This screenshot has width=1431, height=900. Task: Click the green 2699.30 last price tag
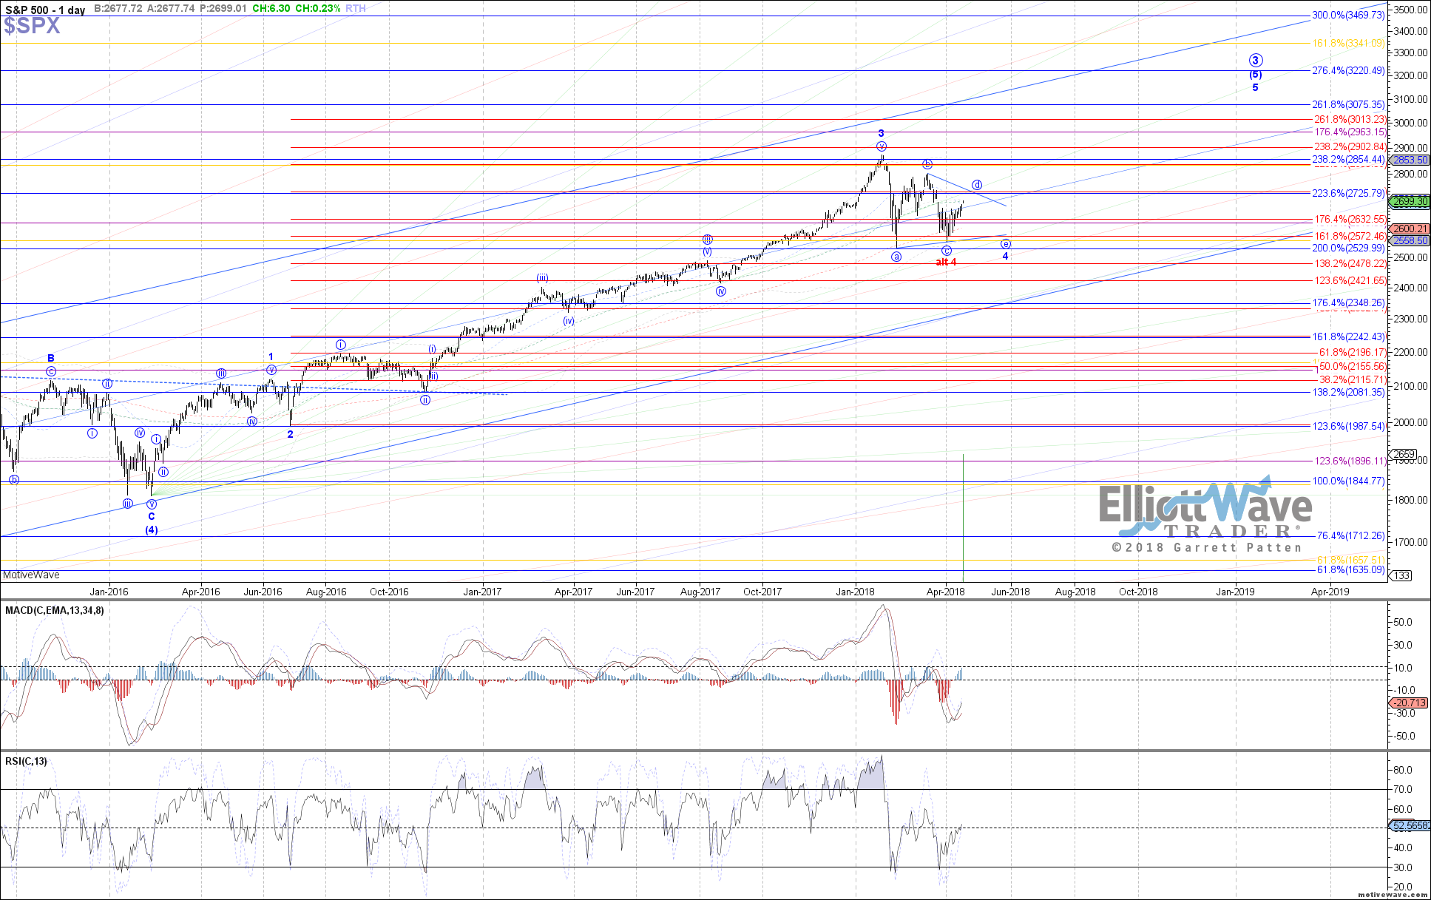[x=1410, y=201]
